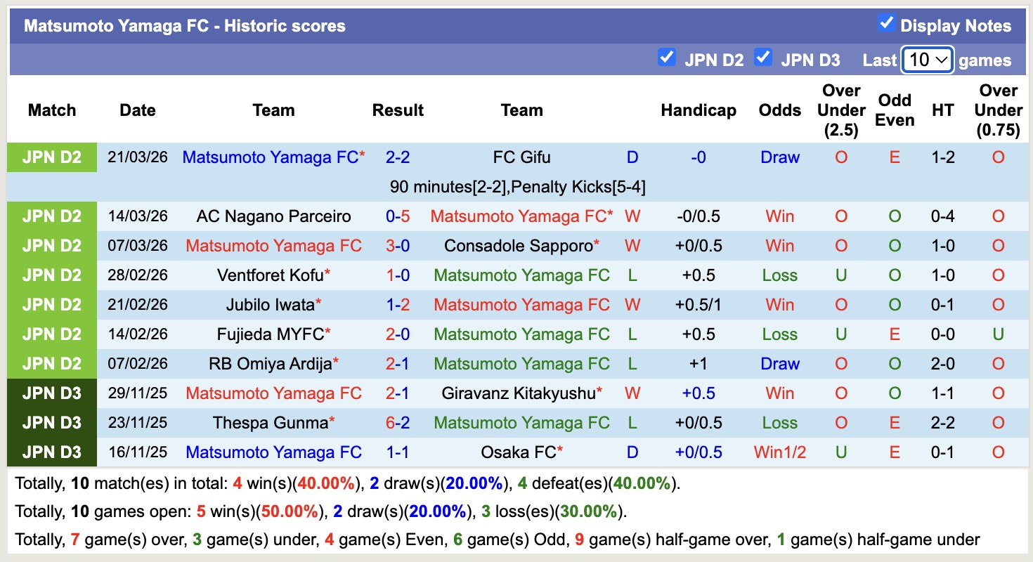Screen dimensions: 1033x562
Task: Open the Last games count dropdown
Action: 926,60
